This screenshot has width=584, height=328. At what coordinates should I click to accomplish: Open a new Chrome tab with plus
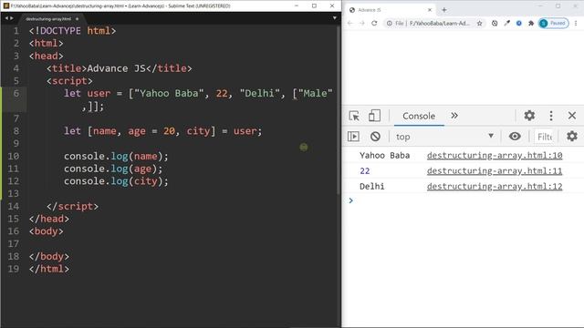click(444, 10)
